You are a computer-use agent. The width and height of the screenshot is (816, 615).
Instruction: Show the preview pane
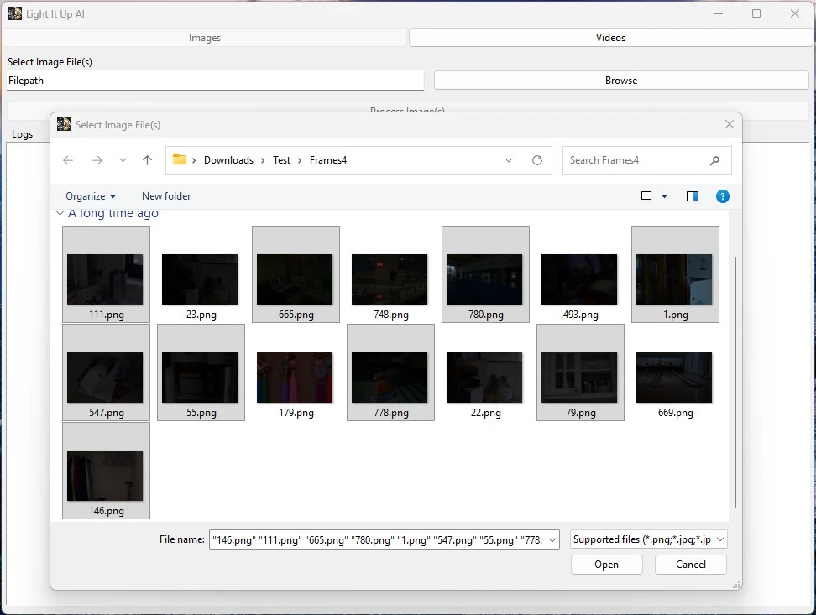point(693,196)
